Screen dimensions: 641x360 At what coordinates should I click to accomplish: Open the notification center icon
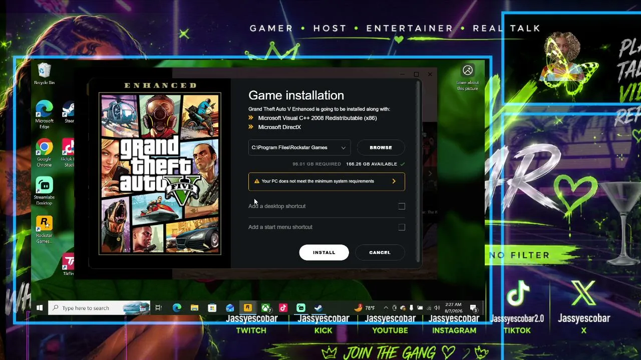(473, 308)
